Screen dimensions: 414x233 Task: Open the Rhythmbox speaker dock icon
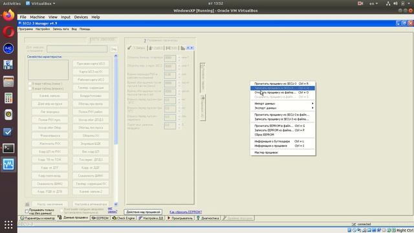tap(8, 115)
